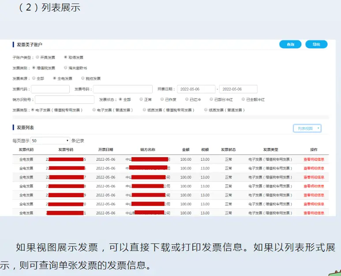
Task: Click the 查询 (query) button
Action: point(290,44)
